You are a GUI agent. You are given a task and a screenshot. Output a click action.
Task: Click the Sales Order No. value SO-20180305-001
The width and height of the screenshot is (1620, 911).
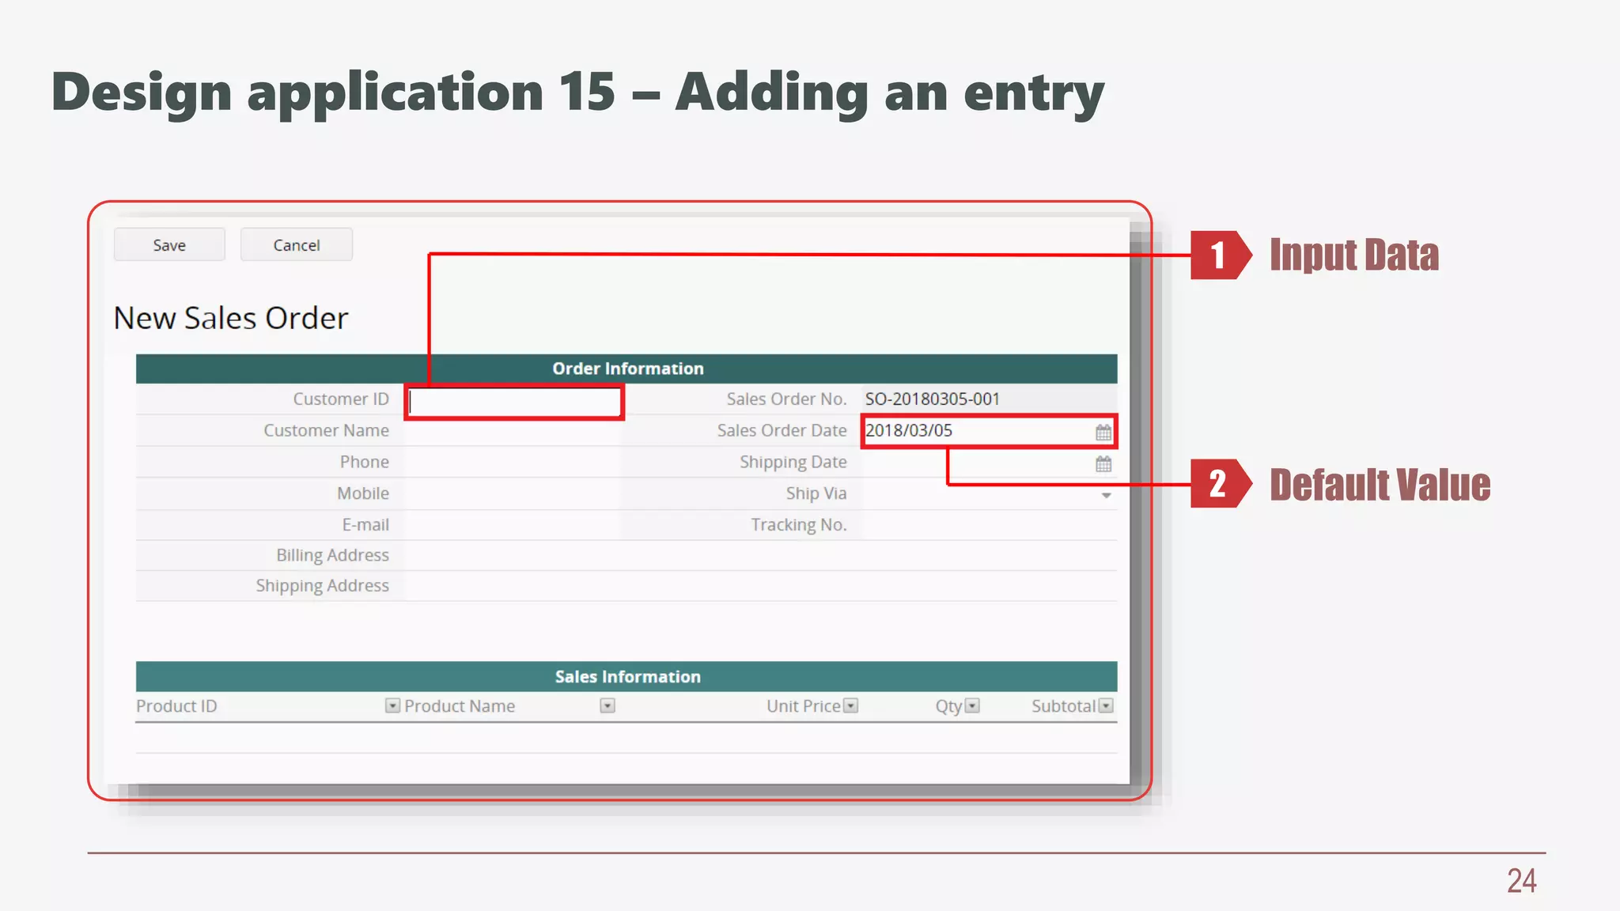933,399
